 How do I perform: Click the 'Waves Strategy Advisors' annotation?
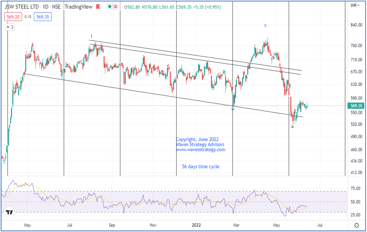(x=200, y=144)
